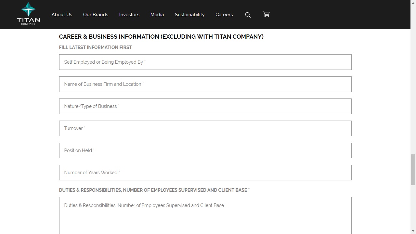Visit the Careers page link

(224, 15)
